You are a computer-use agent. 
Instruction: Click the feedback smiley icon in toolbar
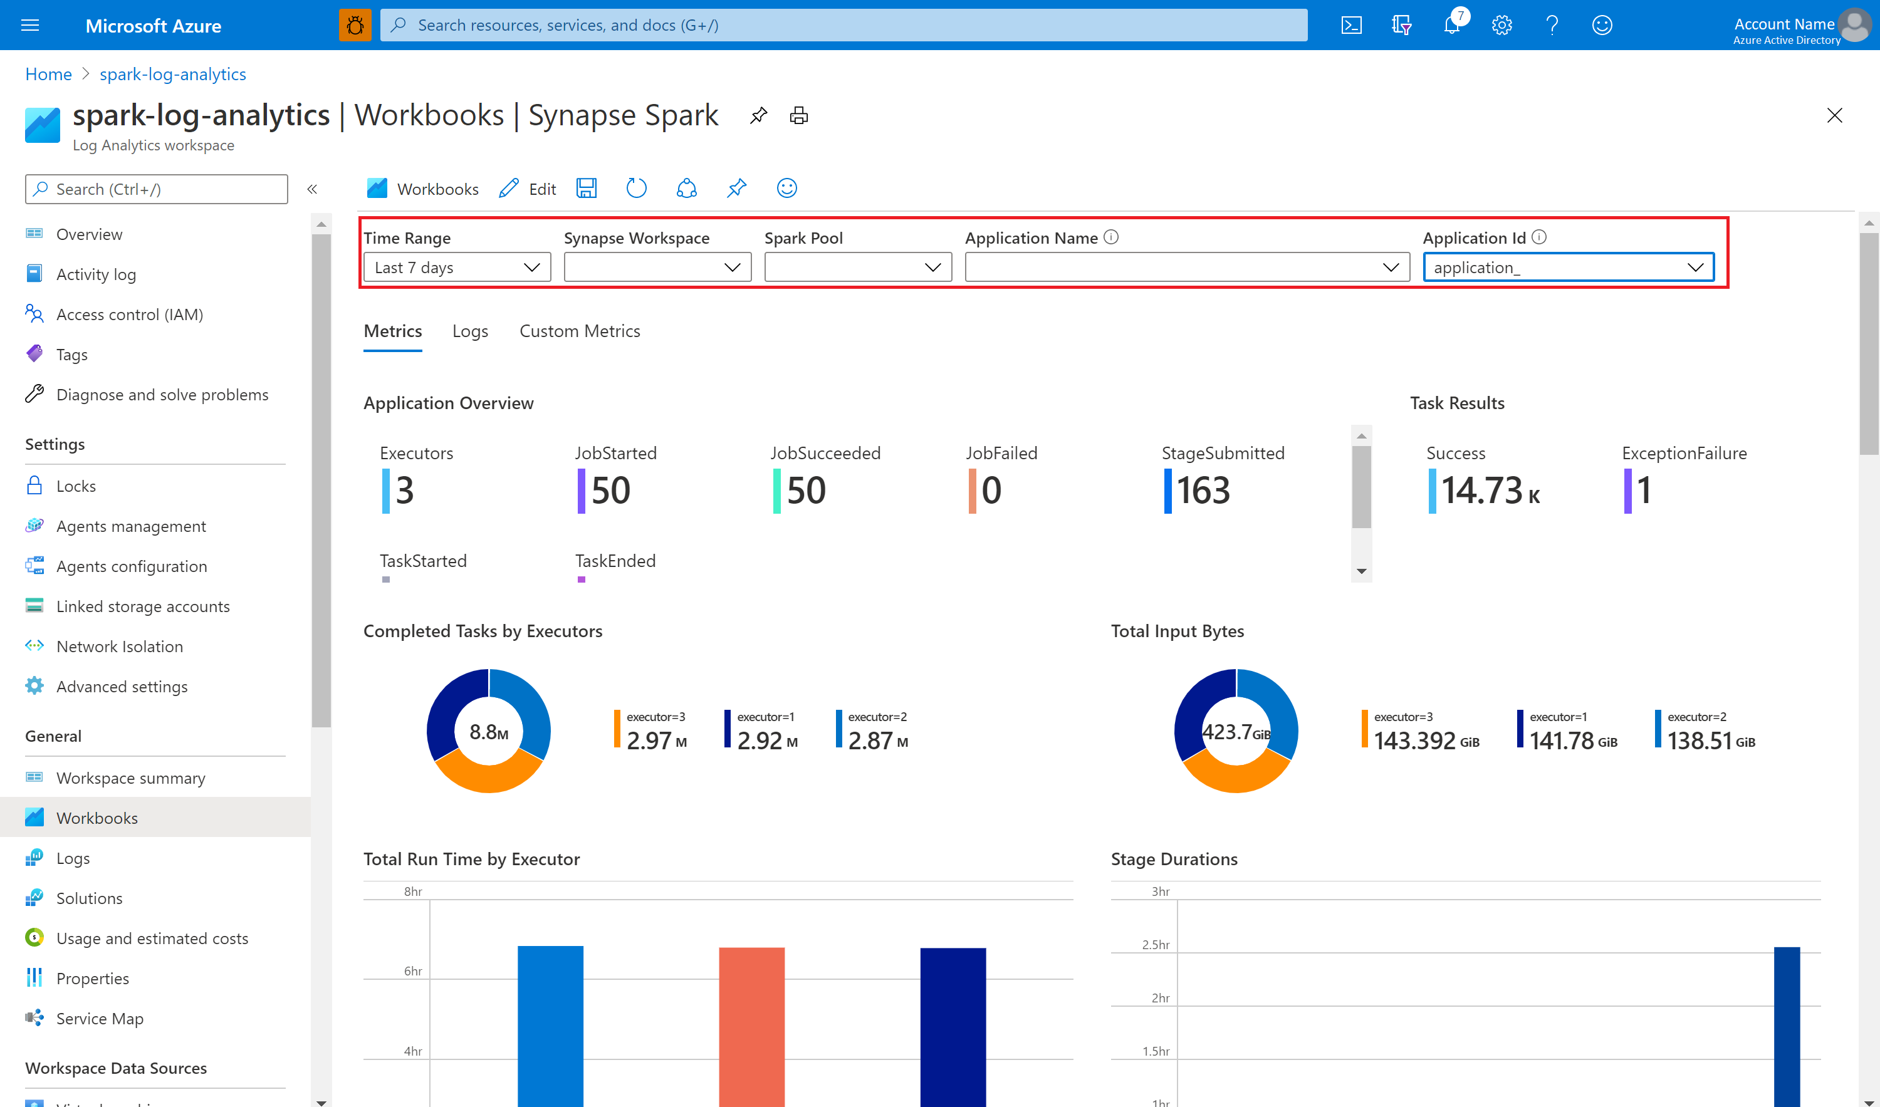click(786, 189)
